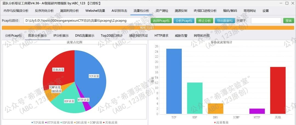Image resolution: width=296 pixels, height=125 pixels.
Task: Click UDP流量 legend entry below pie chart
Action: [x=67, y=123]
